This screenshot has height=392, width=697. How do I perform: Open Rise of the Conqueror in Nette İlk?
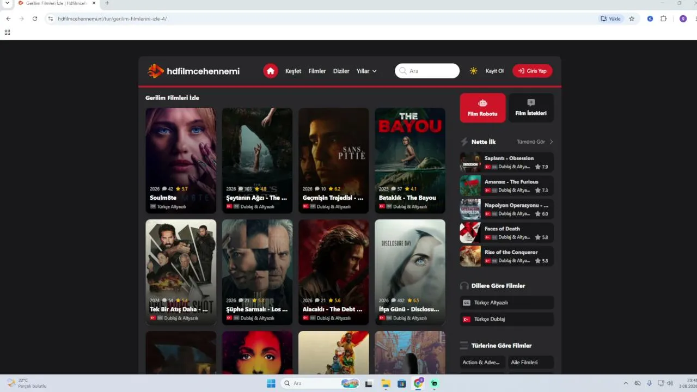(x=506, y=256)
